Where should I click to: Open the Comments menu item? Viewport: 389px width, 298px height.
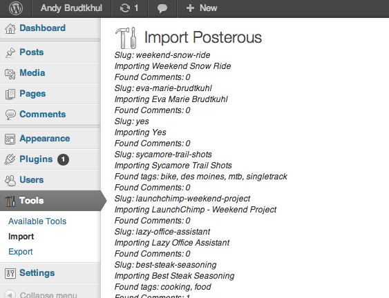[50, 115]
